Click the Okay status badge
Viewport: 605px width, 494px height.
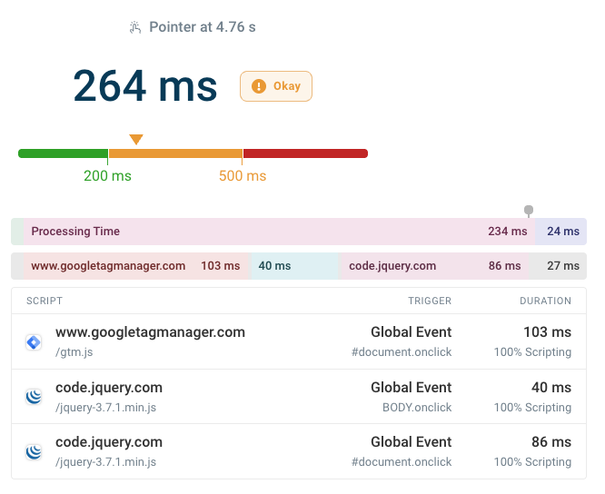276,86
